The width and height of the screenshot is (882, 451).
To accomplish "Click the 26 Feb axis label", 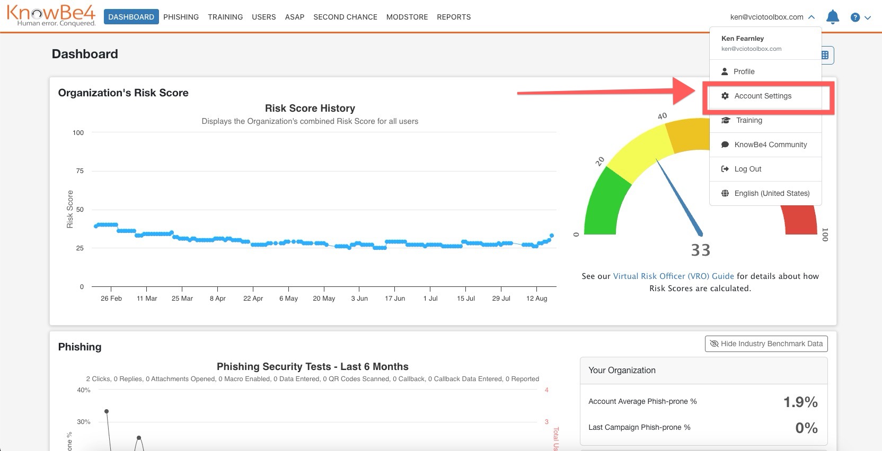I will coord(111,299).
